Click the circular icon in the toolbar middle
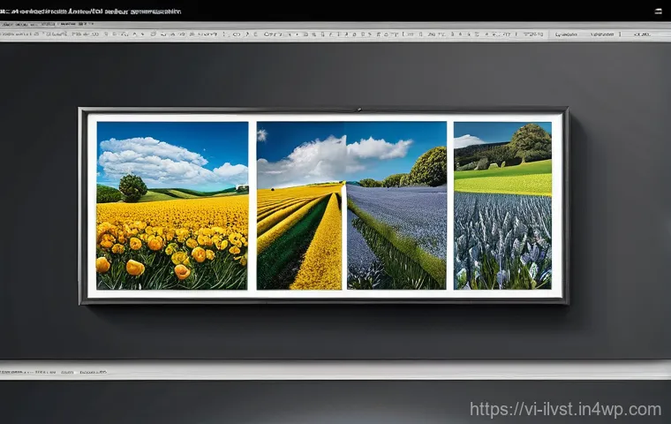Image resolution: width=671 pixels, height=424 pixels. pyautogui.click(x=237, y=34)
